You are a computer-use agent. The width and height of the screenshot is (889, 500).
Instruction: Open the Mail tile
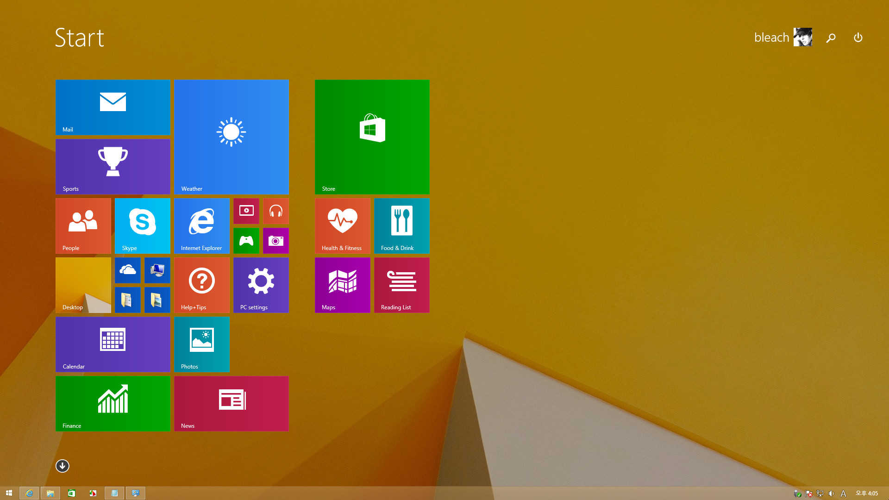pos(113,107)
